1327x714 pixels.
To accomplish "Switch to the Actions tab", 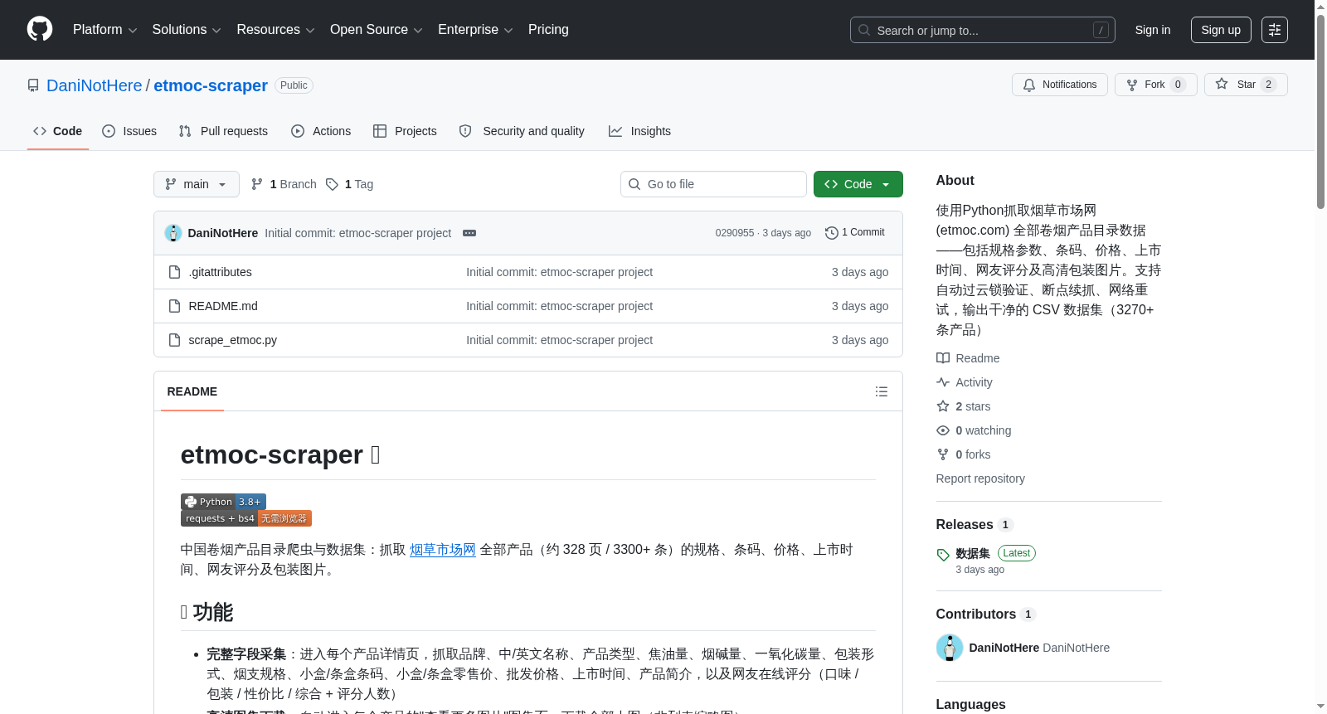I will (321, 131).
